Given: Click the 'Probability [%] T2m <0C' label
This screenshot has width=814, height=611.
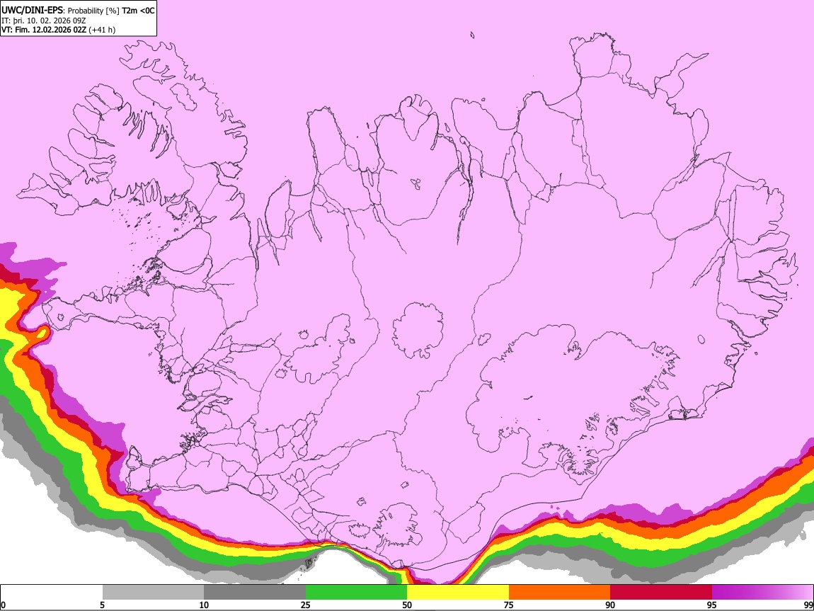Looking at the screenshot, I should click(x=111, y=11).
